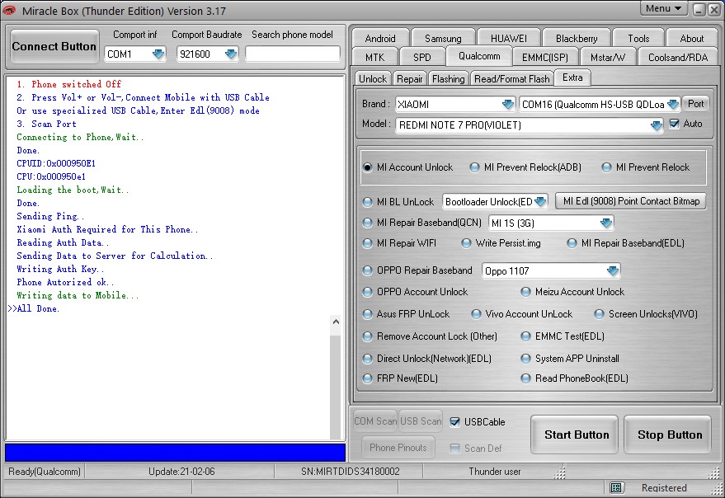Select Write Persist.img option

(466, 243)
